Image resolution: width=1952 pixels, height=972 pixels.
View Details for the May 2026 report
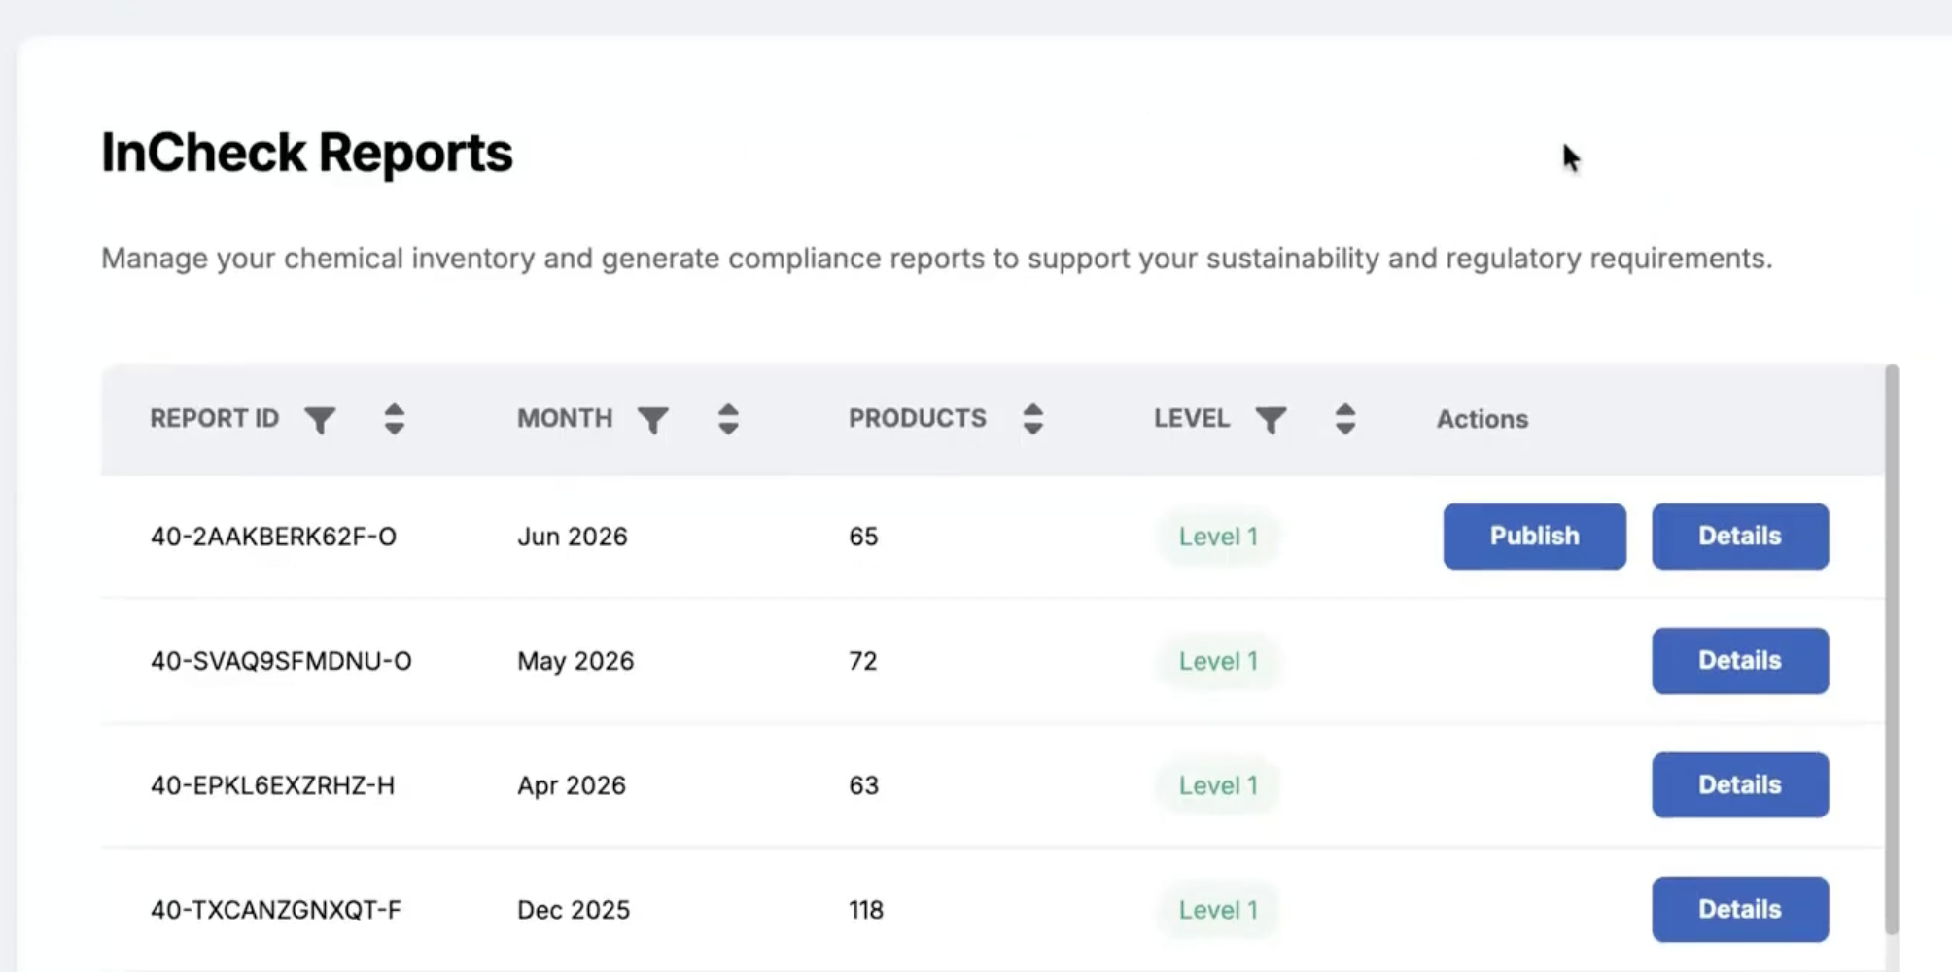pyautogui.click(x=1740, y=661)
